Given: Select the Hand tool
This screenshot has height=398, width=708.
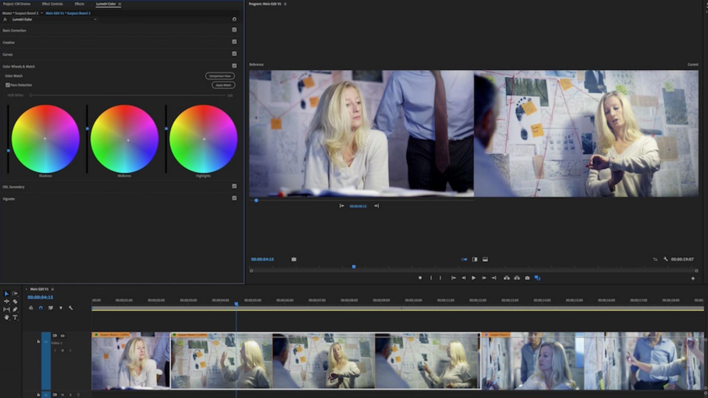Looking at the screenshot, I should 6,317.
